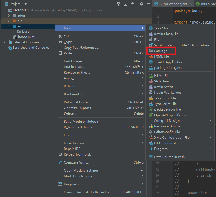Open the Bookmarks submenu
This screenshot has height=197, width=216.
click(101, 94)
